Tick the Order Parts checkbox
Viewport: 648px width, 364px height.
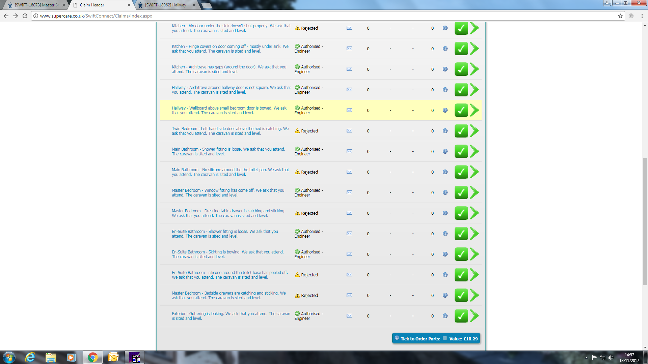tap(445, 338)
